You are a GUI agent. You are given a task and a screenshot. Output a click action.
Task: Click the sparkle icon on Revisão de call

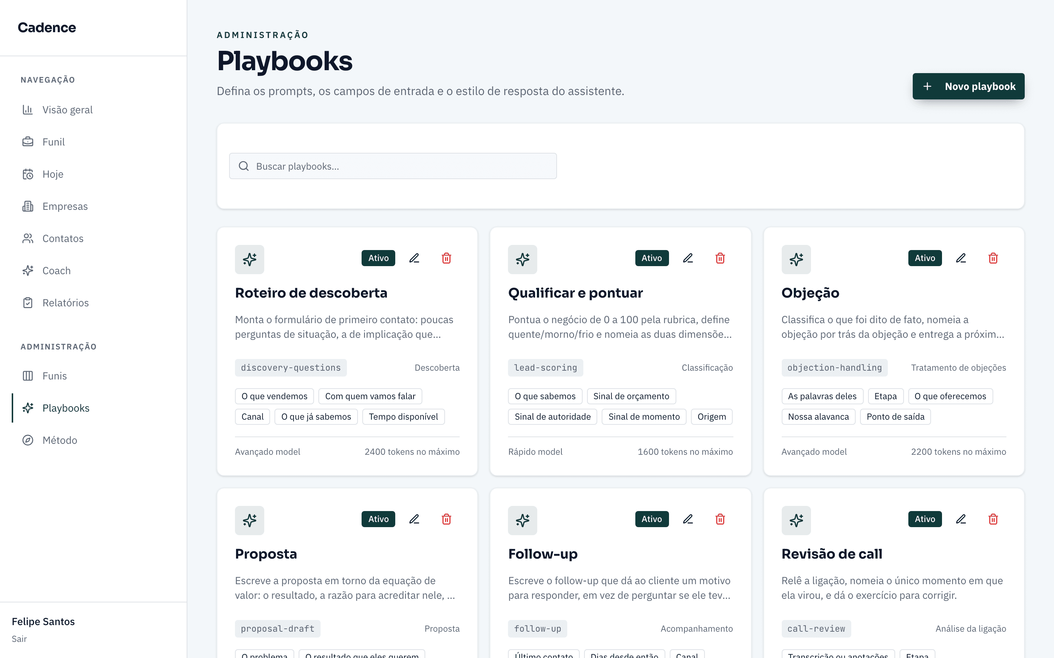tap(796, 521)
